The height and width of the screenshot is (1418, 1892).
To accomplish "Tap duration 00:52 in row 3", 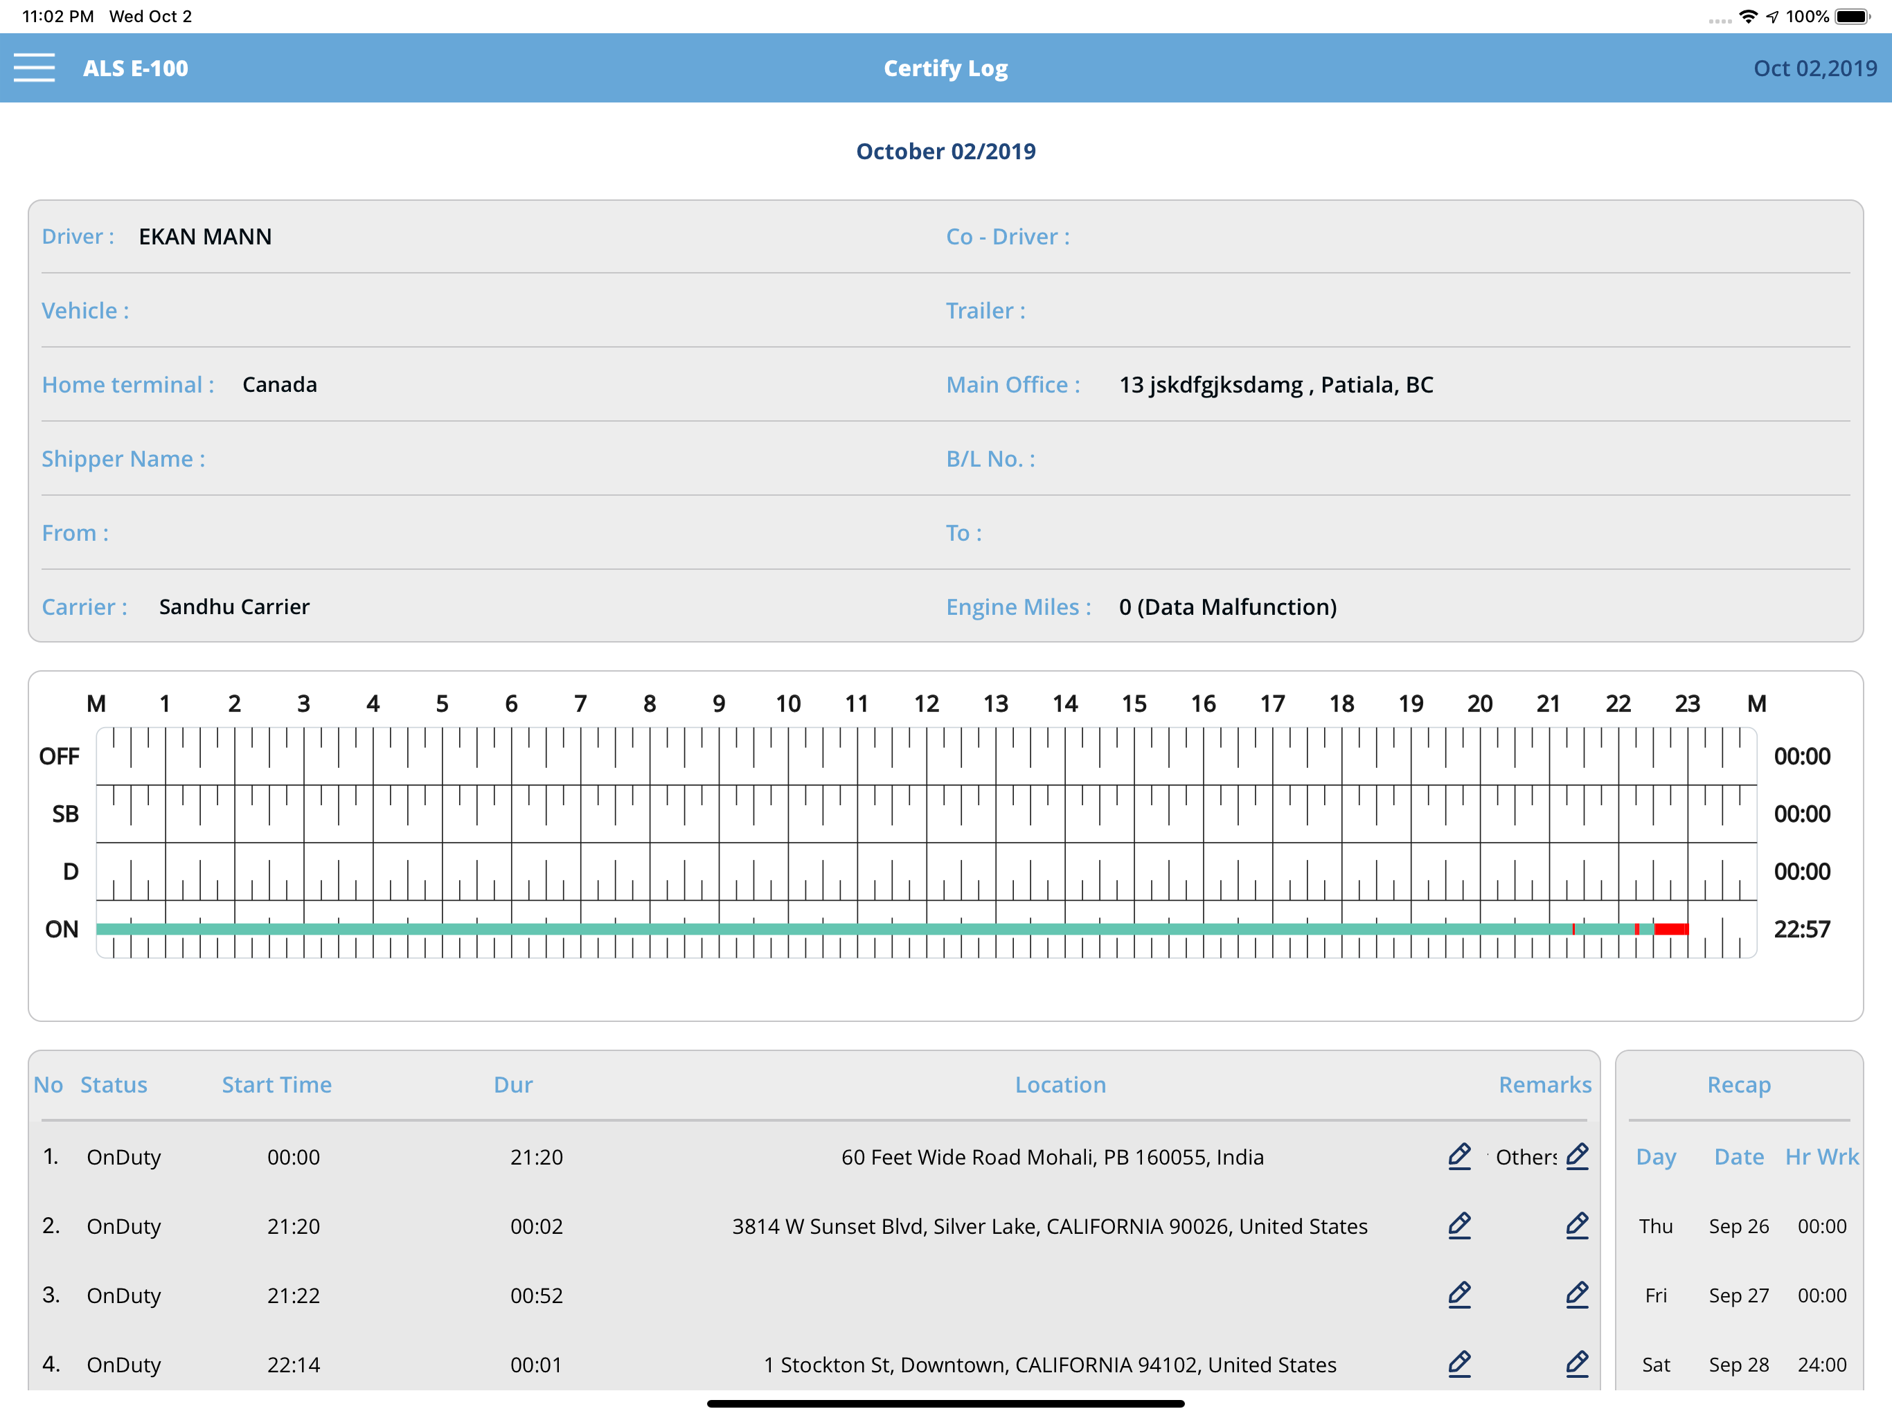I will [536, 1295].
